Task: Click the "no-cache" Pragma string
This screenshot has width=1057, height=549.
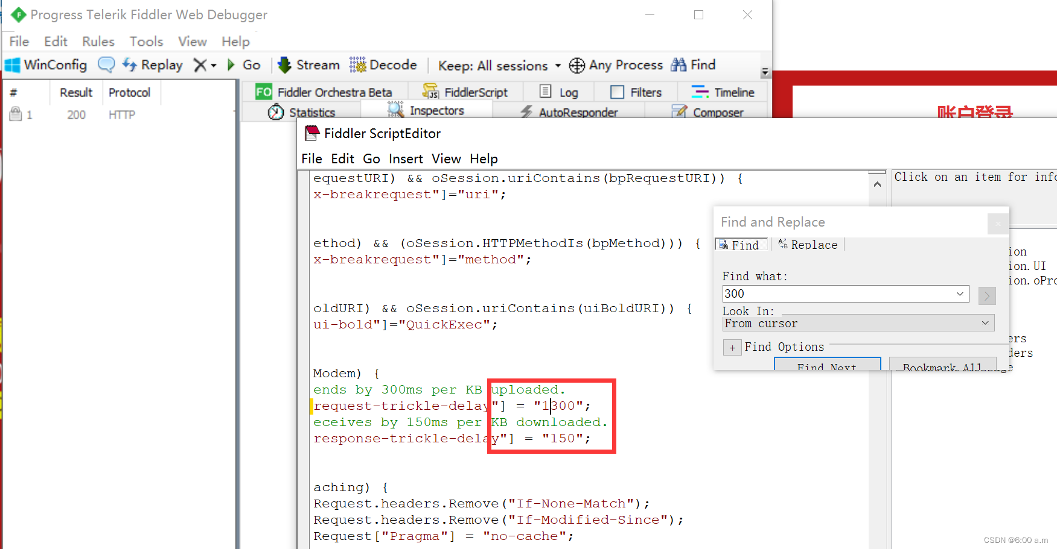Action: pos(525,536)
